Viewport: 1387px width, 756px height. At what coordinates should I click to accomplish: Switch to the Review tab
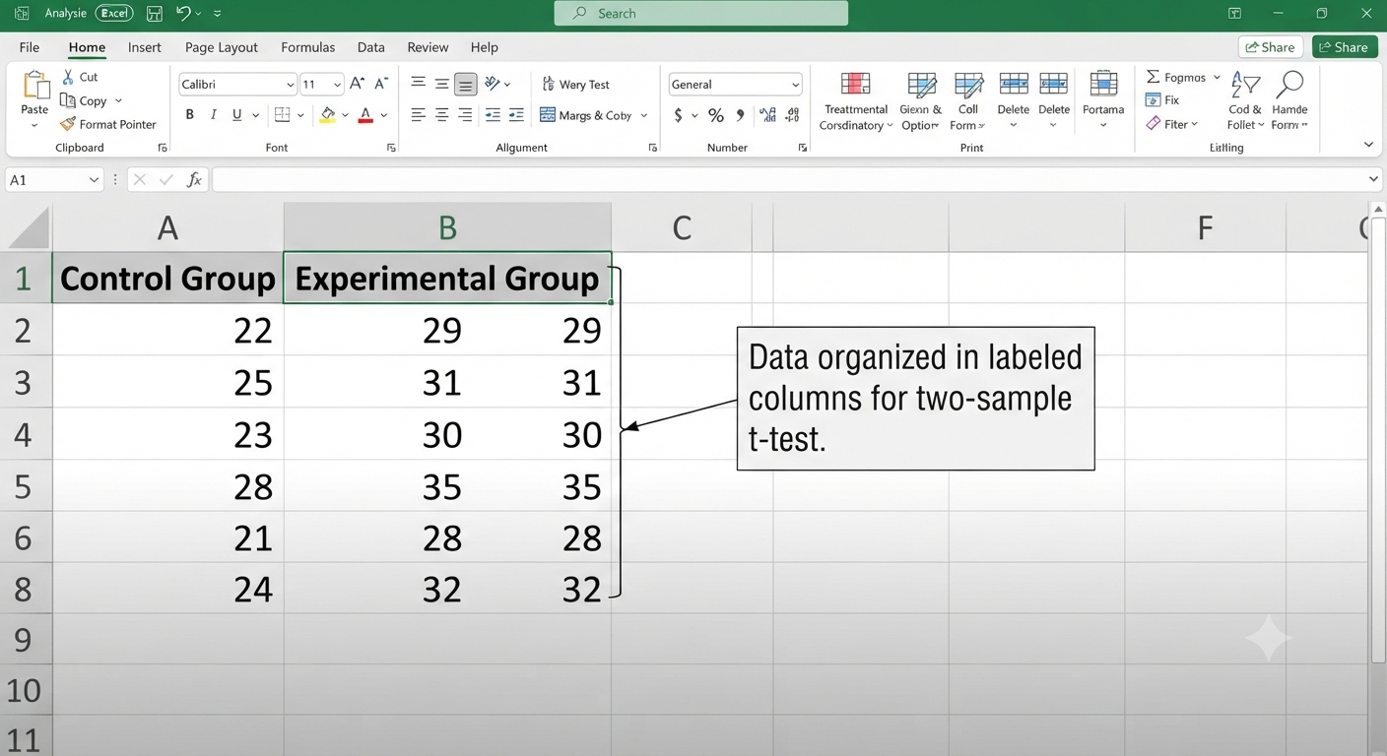428,47
